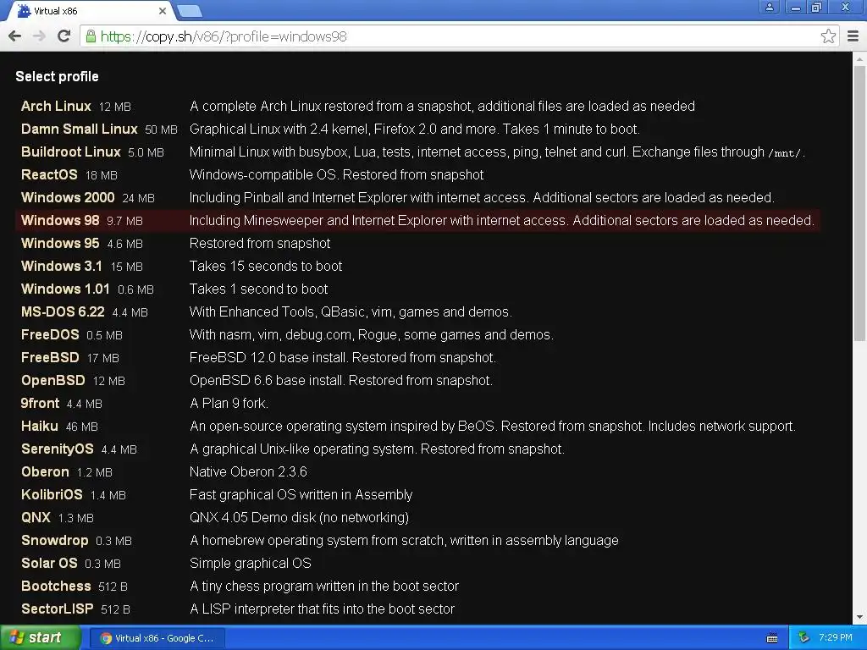Open the QNX profile

coord(36,517)
